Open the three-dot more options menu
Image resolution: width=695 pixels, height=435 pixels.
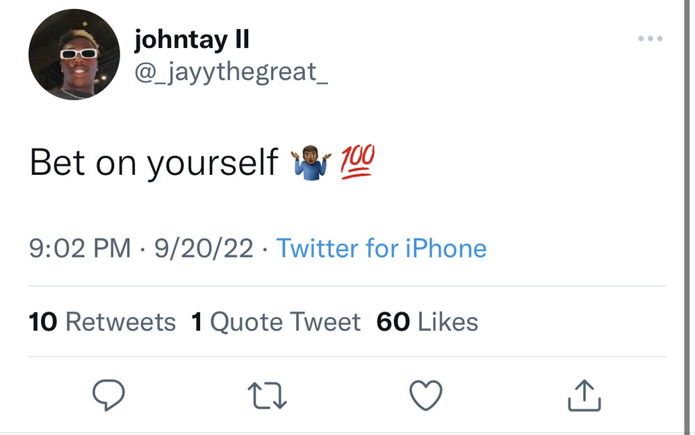[x=650, y=39]
